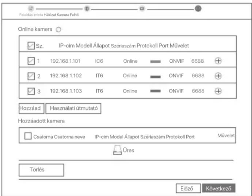This screenshot has width=252, height=196.
Task: Click the unlock pattern step icon
Action: pos(31,8)
